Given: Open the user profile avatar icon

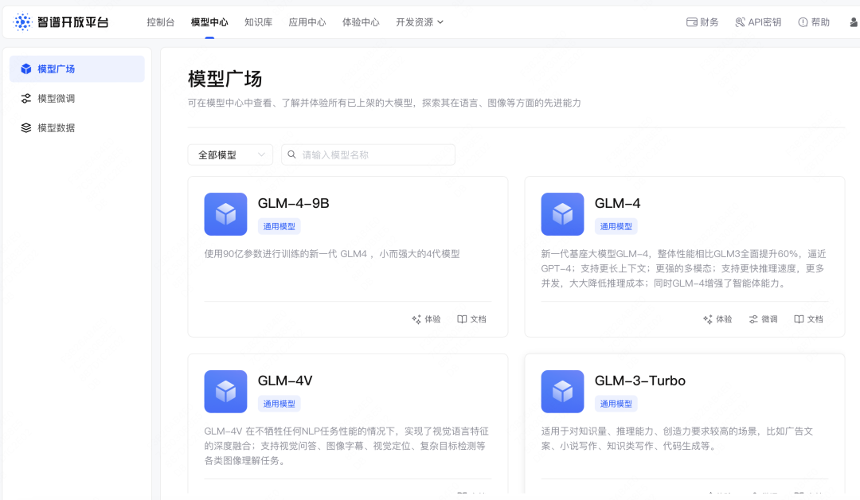Looking at the screenshot, I should pyautogui.click(x=854, y=22).
